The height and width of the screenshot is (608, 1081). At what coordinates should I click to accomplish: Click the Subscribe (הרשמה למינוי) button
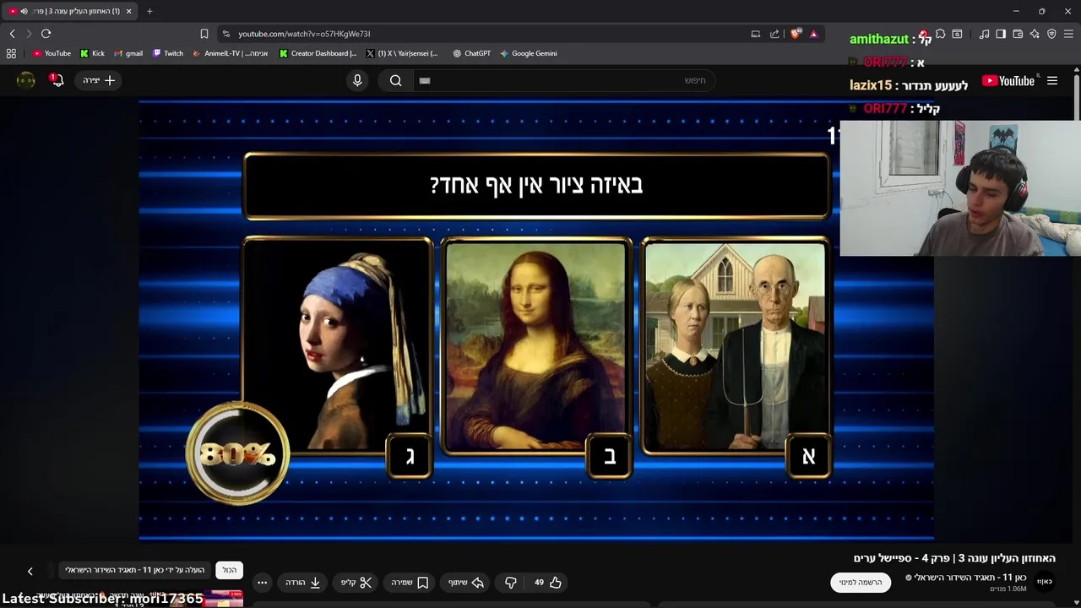tap(861, 582)
